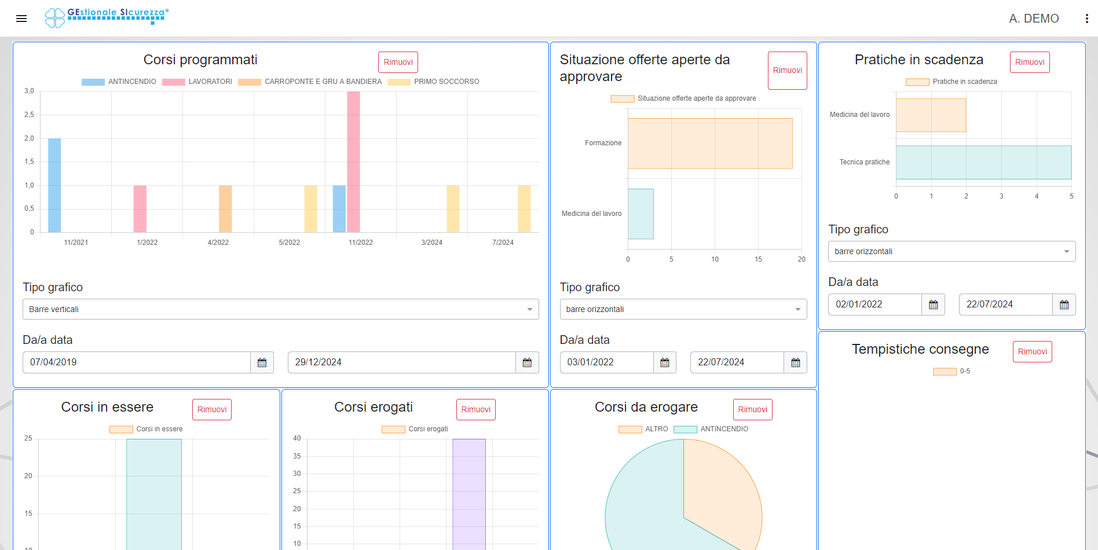The width and height of the screenshot is (1098, 550).
Task: Toggle Corsi in essere legend entry
Action: [x=146, y=429]
